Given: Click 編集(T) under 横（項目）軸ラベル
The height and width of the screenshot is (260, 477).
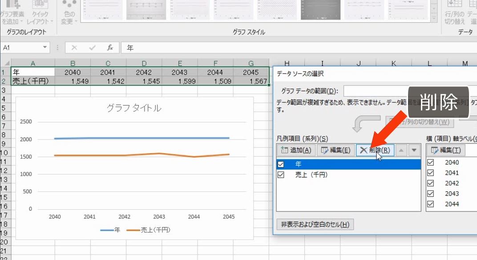Looking at the screenshot, I should pyautogui.click(x=445, y=150).
